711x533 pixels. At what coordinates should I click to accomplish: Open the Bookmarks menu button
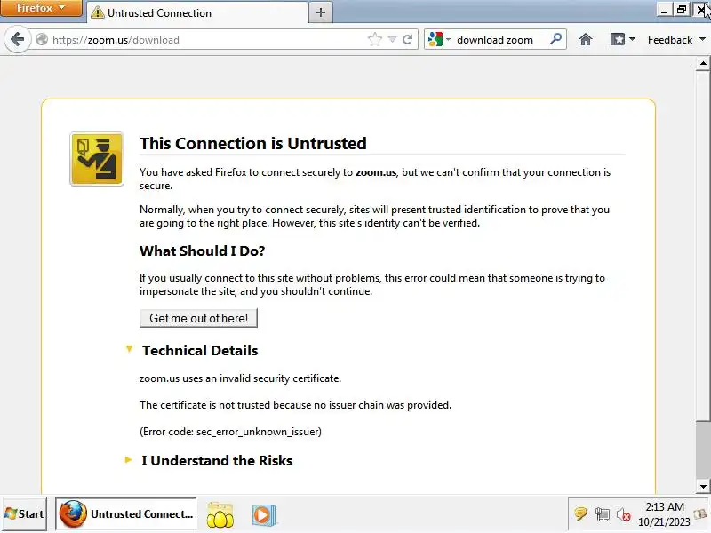click(623, 40)
